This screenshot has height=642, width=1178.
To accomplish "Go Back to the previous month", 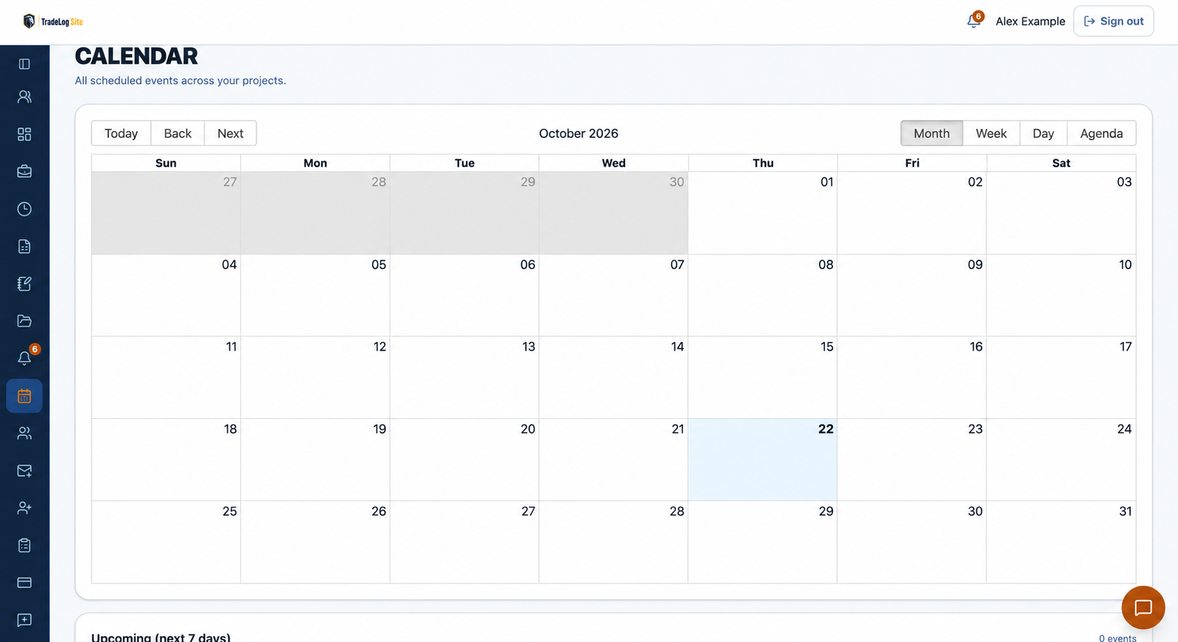I will 177,133.
